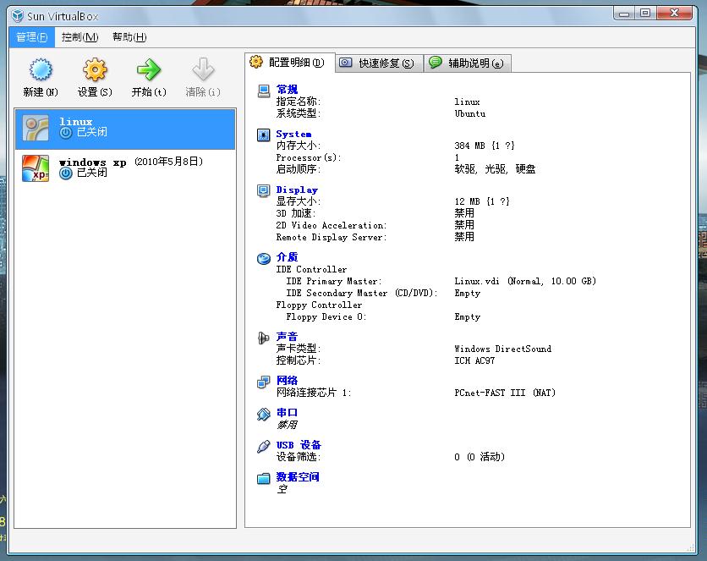Open the 控制(M) menu
This screenshot has height=561, width=707.
[79, 37]
